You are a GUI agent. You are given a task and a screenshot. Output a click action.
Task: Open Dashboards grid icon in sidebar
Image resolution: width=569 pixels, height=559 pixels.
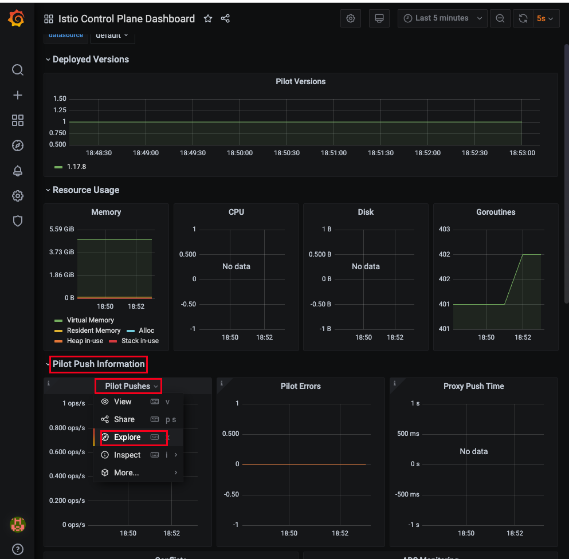(x=17, y=120)
